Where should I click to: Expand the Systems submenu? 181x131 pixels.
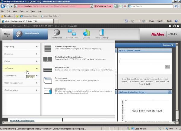click(21, 54)
